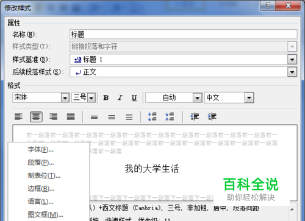Click the dialog help question mark

pyautogui.click(x=268, y=5)
